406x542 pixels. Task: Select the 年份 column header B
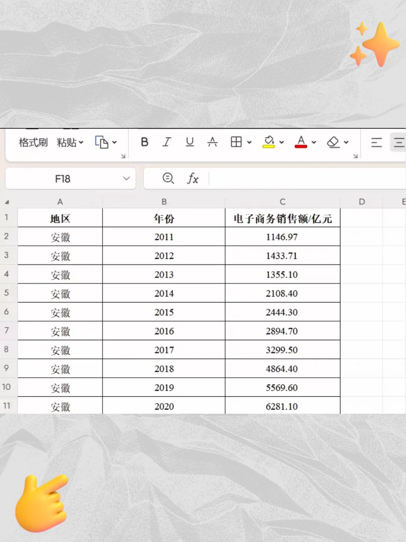click(x=164, y=201)
